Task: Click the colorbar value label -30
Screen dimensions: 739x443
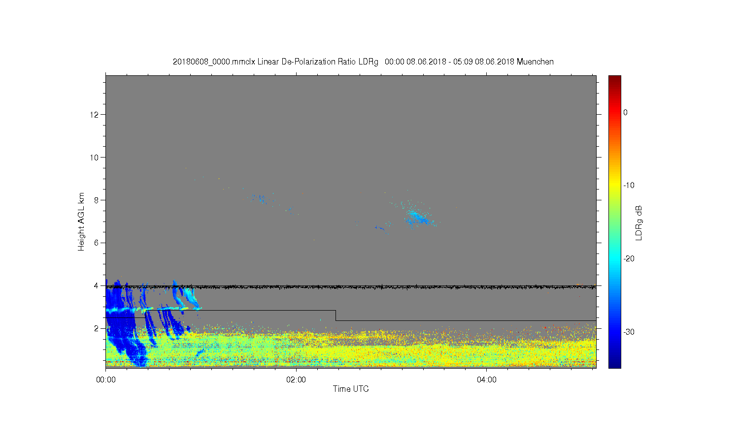Action: pyautogui.click(x=629, y=332)
